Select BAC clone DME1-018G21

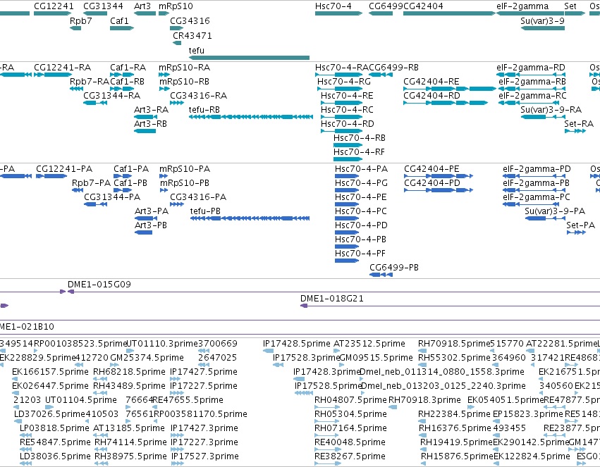450,306
